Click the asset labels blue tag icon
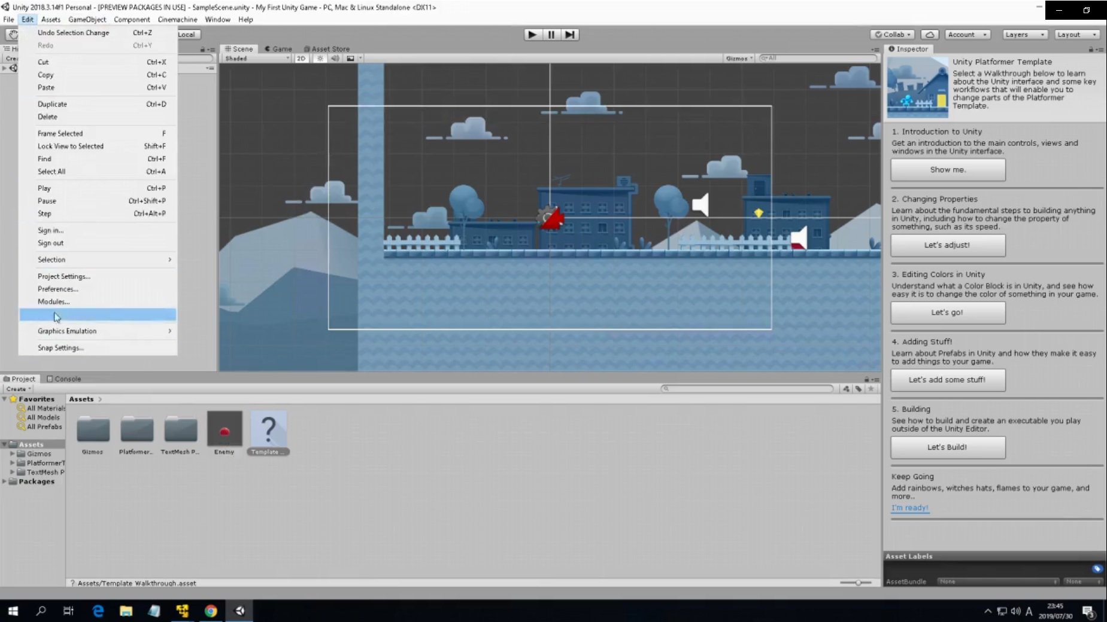This screenshot has width=1107, height=622. click(x=1097, y=569)
